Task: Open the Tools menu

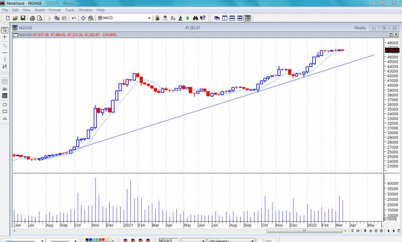Action: point(70,10)
